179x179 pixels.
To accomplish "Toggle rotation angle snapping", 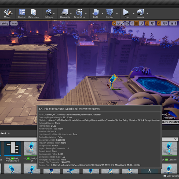I will (147, 23).
